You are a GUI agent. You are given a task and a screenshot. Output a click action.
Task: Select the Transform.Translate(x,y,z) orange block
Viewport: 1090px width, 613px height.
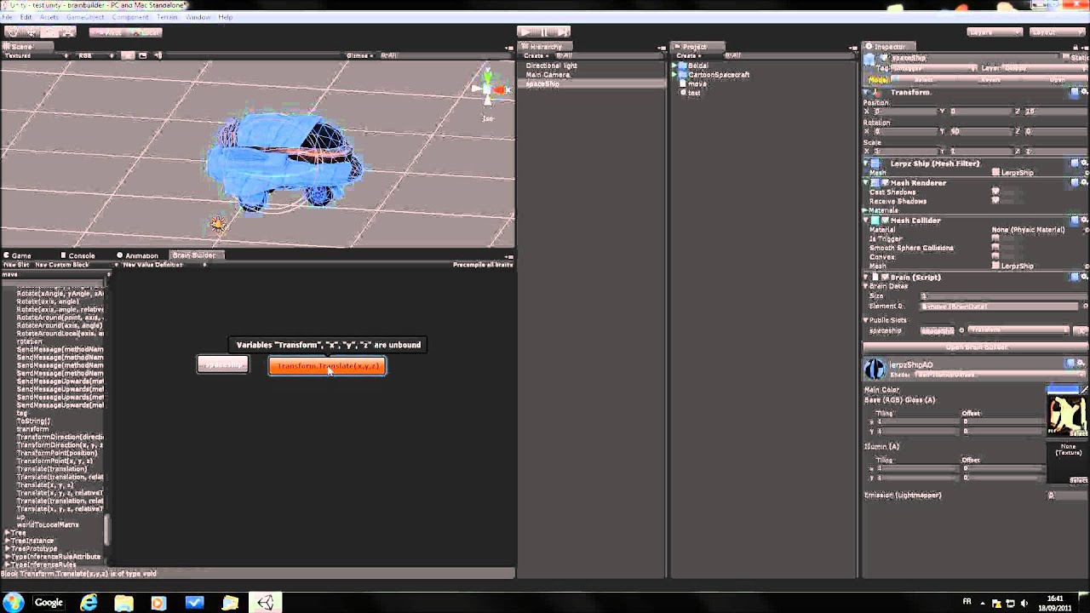[x=327, y=366]
